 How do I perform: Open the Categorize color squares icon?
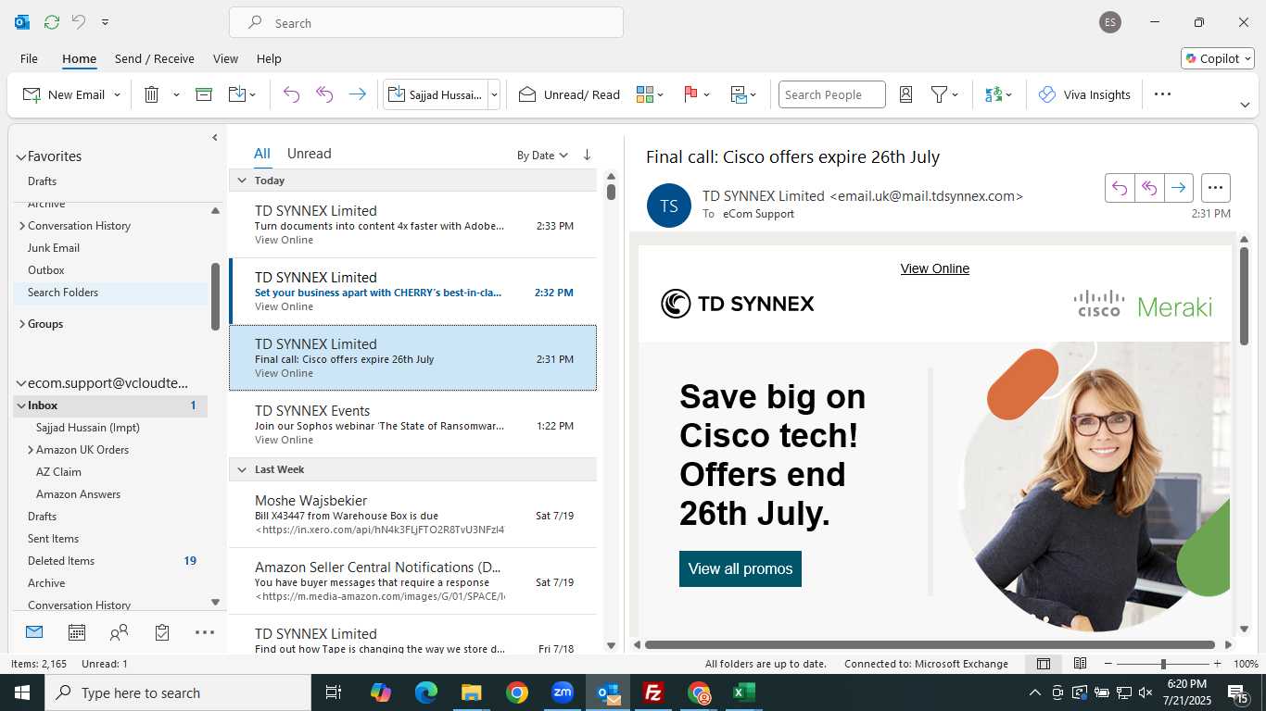650,94
